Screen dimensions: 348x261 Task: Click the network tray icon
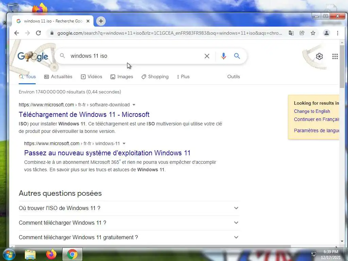click(314, 254)
